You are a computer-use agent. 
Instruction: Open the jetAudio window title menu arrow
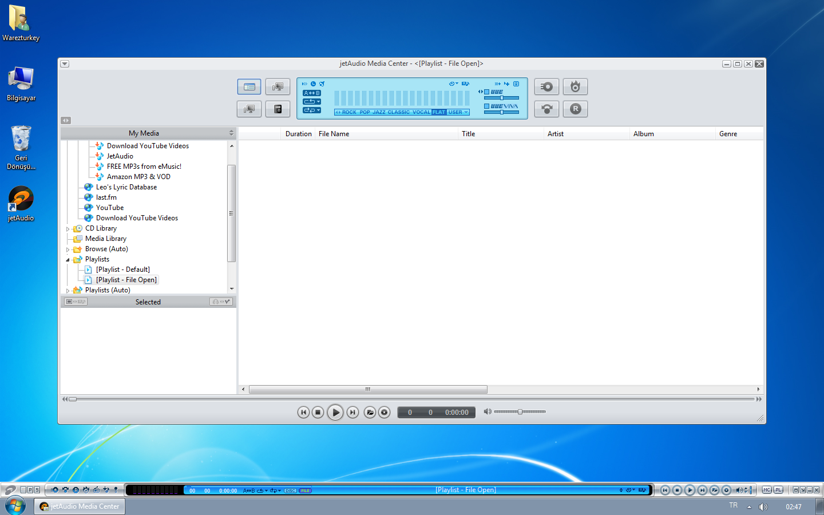(x=65, y=64)
